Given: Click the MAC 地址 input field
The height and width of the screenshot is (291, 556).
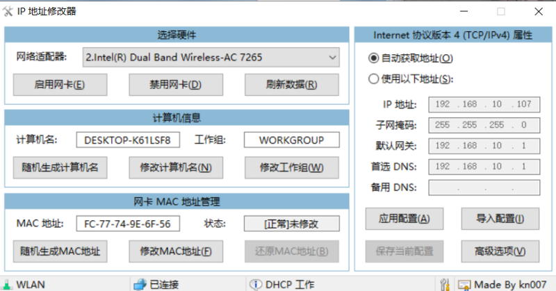Looking at the screenshot, I should tap(128, 224).
